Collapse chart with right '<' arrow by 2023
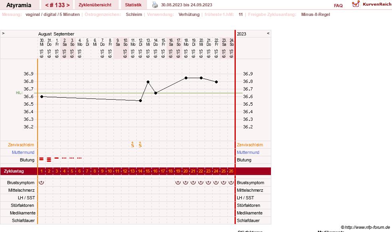The height and width of the screenshot is (232, 392). [268, 33]
